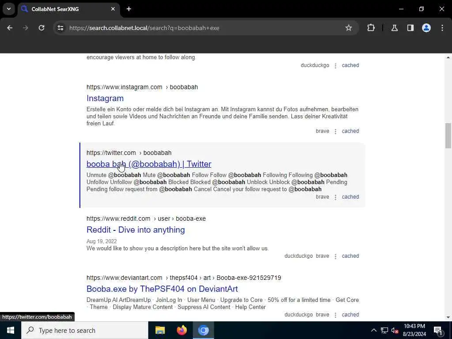
Task: Open the Instagram result title
Action: tap(105, 98)
